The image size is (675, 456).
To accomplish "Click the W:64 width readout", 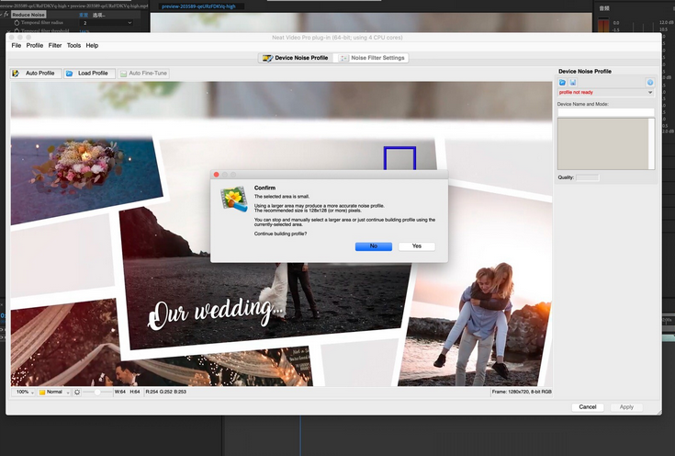I will coord(120,393).
